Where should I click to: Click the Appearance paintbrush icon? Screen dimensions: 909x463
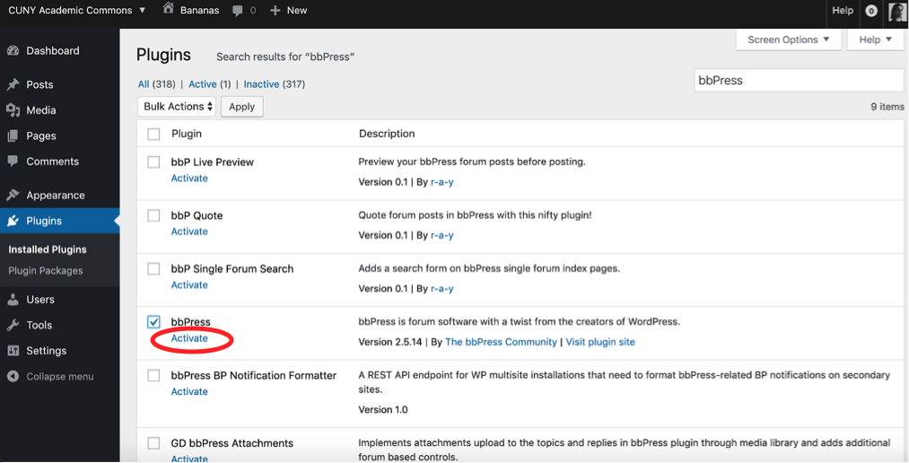[x=13, y=196]
